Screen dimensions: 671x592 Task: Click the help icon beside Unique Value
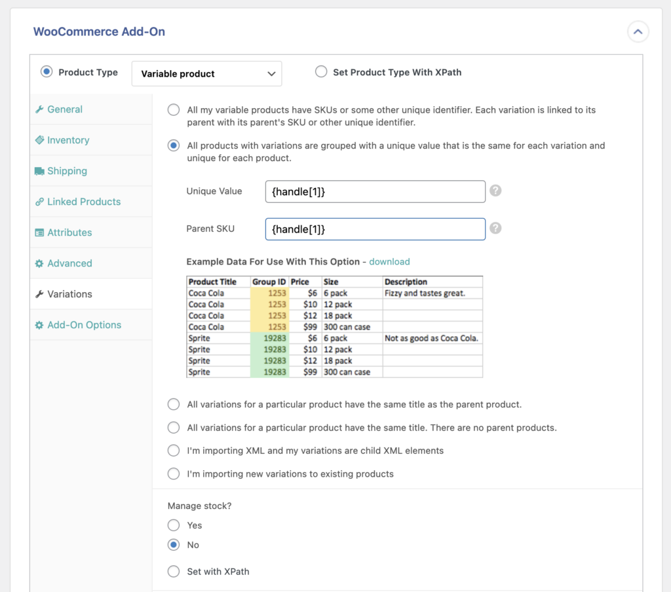tap(495, 191)
